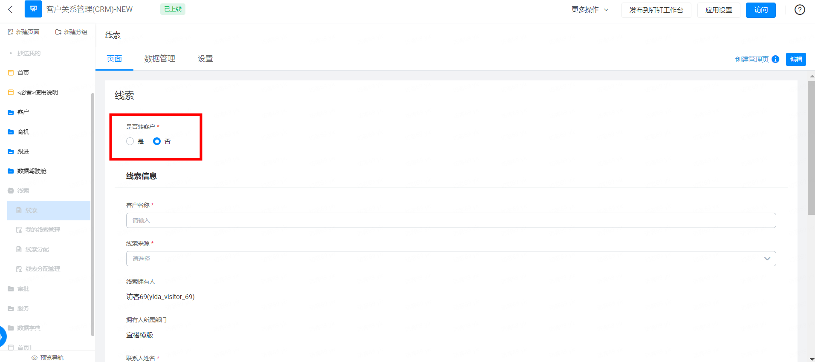The width and height of the screenshot is (815, 362).
Task: Click the blue 编辑 button
Action: (x=796, y=59)
